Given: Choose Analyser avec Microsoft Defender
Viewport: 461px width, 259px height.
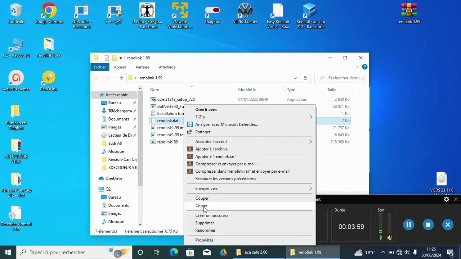Looking at the screenshot, I should (x=249, y=124).
